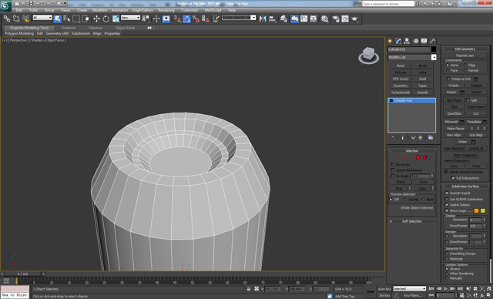Select the Face constraint radio button
Image resolution: width=493 pixels, height=299 pixels.
pos(448,70)
